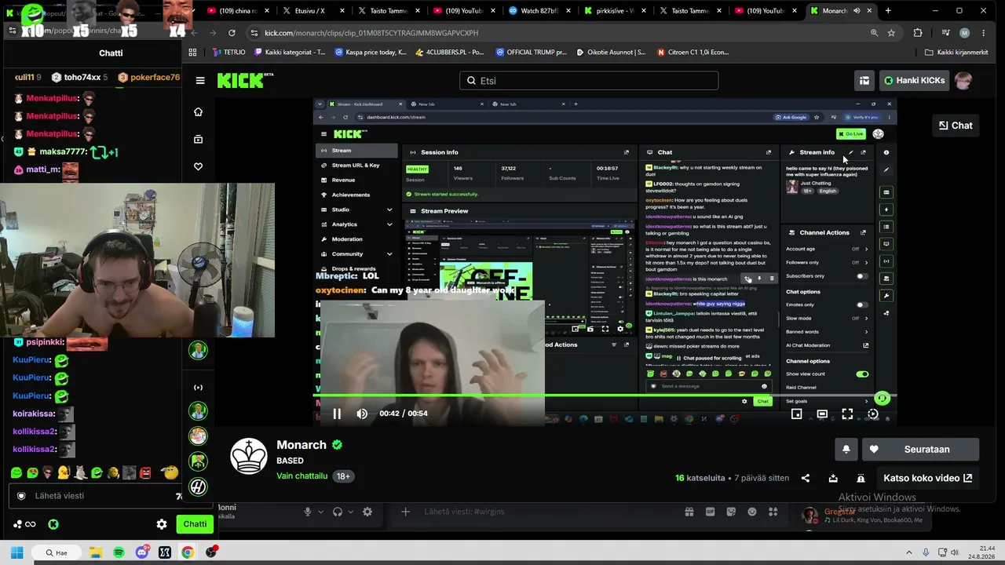Open the Kick hamburger menu
The width and height of the screenshot is (1005, 565).
tap(200, 80)
